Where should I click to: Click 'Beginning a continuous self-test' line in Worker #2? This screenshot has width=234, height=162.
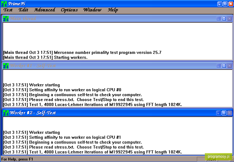tap(72, 142)
